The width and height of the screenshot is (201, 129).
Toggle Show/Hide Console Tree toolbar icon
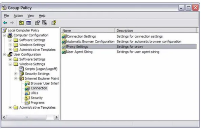28,23
